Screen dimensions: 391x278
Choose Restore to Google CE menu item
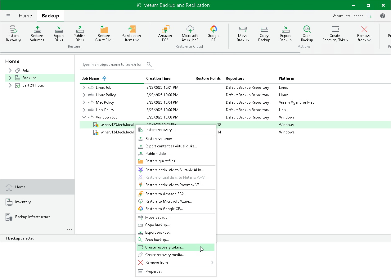coord(176,209)
